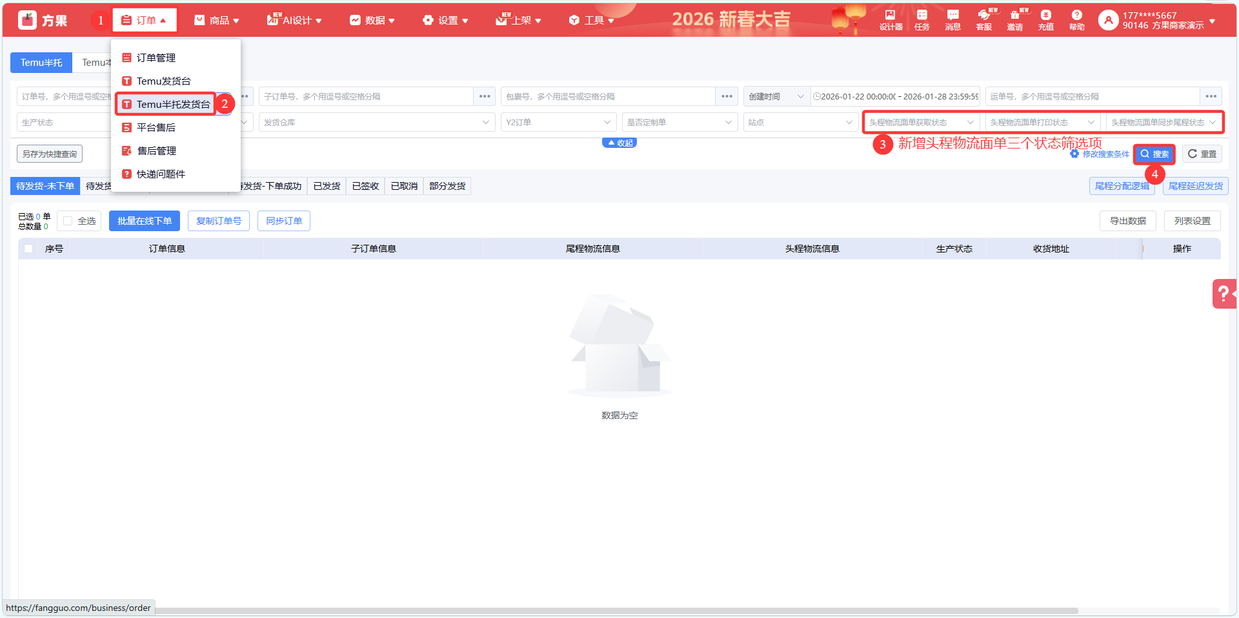Check the 全选 select-all checkbox
Viewport: 1239px width, 618px height.
pos(68,221)
